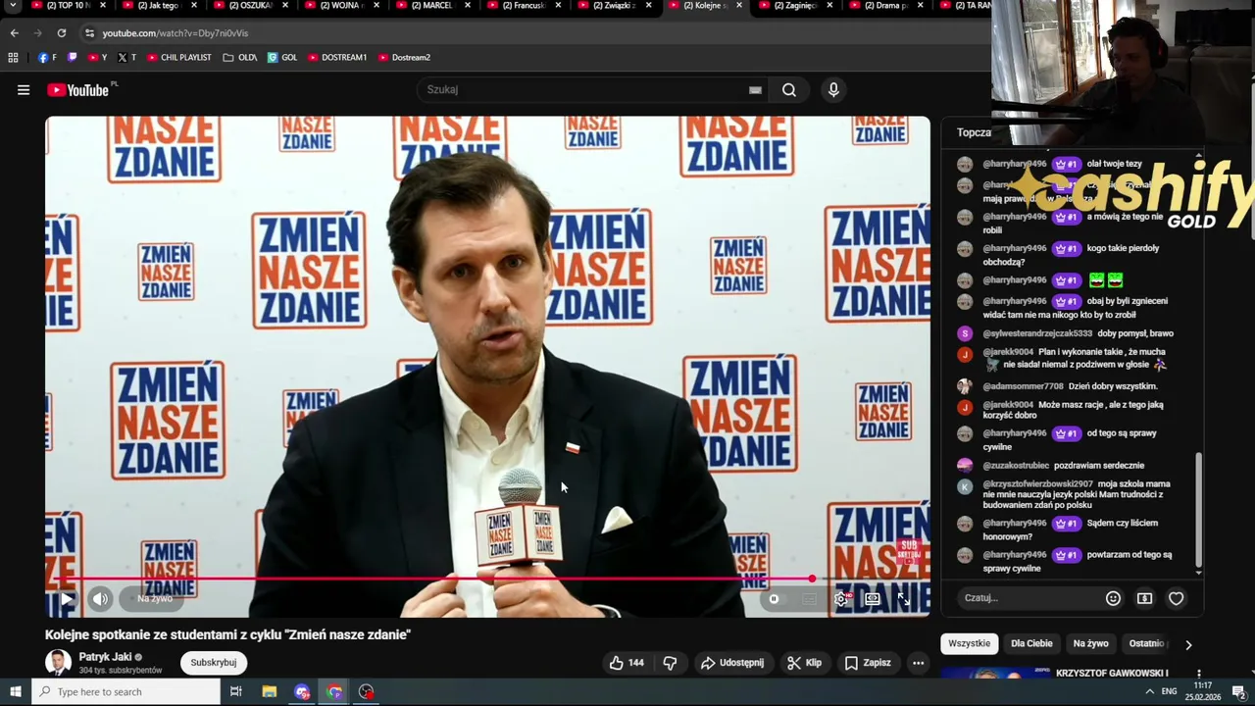Click Windows taskbar search box
The width and height of the screenshot is (1255, 706).
click(x=125, y=692)
